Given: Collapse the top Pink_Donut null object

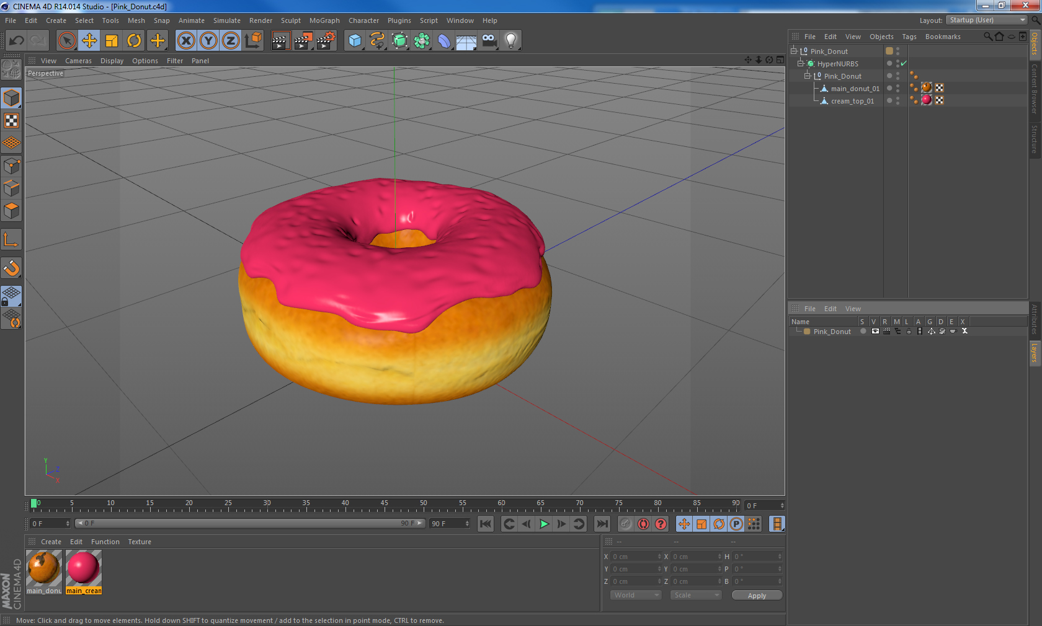Looking at the screenshot, I should (793, 51).
